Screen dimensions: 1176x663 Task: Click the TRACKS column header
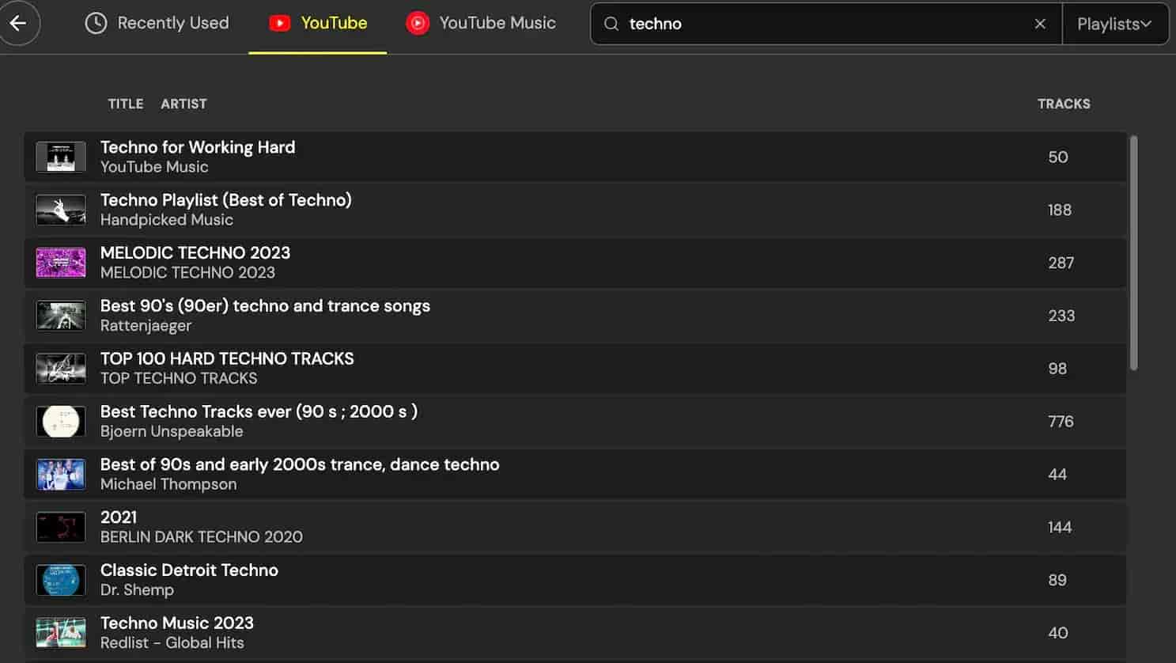(1064, 104)
